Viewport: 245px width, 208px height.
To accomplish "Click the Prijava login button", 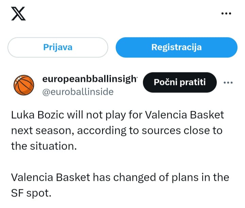I will click(58, 47).
